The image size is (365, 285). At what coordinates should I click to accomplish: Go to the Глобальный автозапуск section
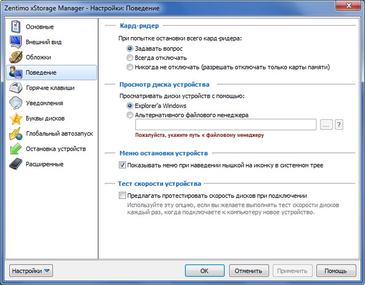[51, 133]
